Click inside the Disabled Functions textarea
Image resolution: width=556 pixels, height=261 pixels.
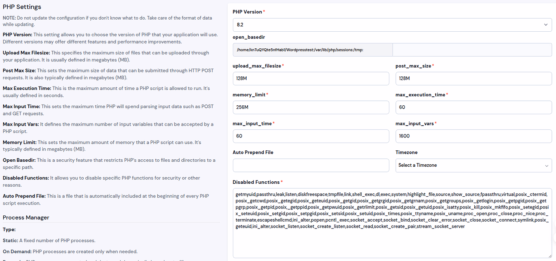(392, 223)
